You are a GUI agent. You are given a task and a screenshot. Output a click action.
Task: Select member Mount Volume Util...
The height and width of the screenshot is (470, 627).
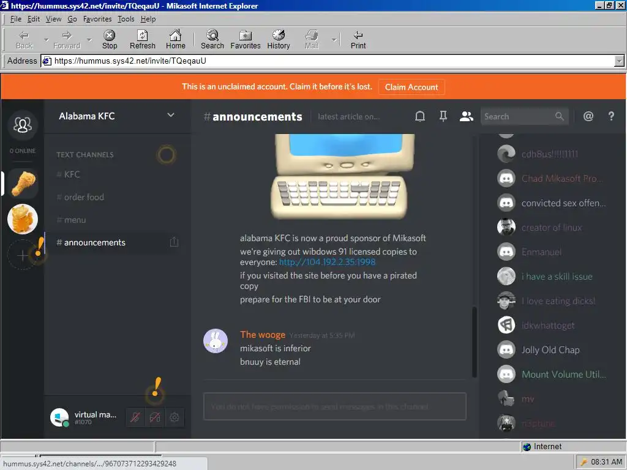tap(552, 374)
